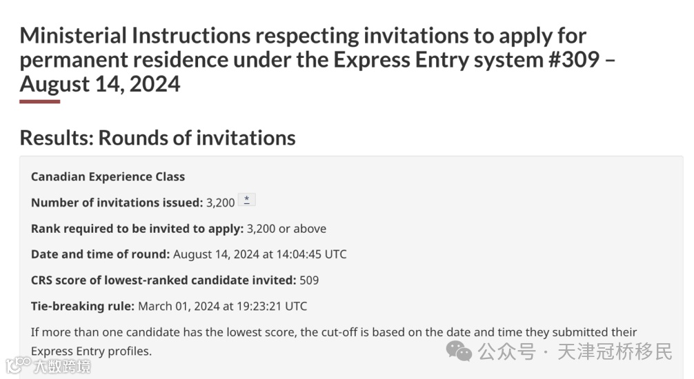The image size is (694, 379).
Task: Click the '3,200 or above' rank value
Action: click(x=286, y=229)
